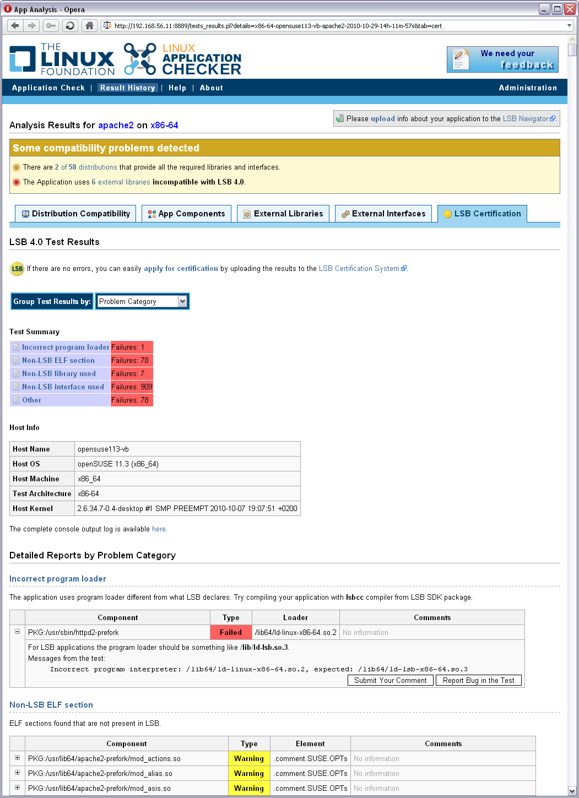The height and width of the screenshot is (798, 579).
Task: Click document icon beside Incorrect program loader
Action: click(x=16, y=348)
